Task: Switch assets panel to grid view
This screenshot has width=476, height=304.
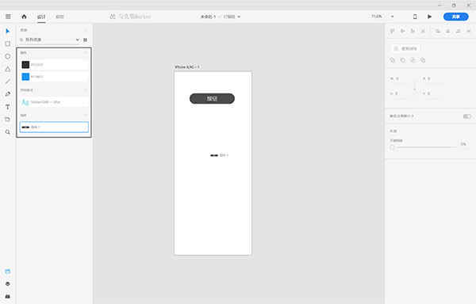Action: click(86, 40)
